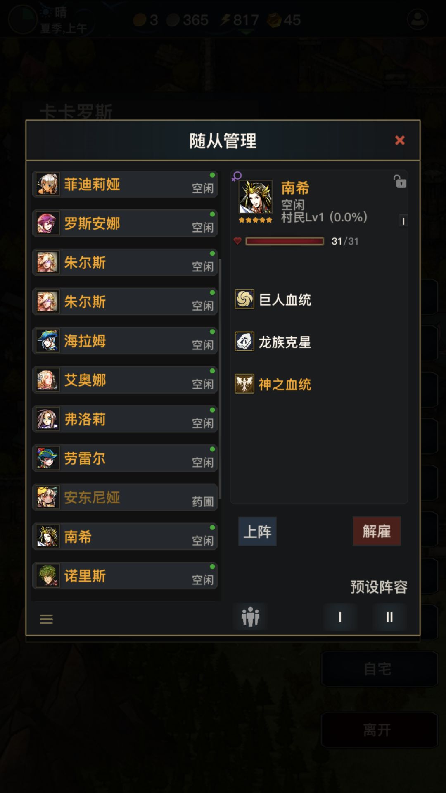
Task: Click the 神之血统 skill icon
Action: point(244,384)
